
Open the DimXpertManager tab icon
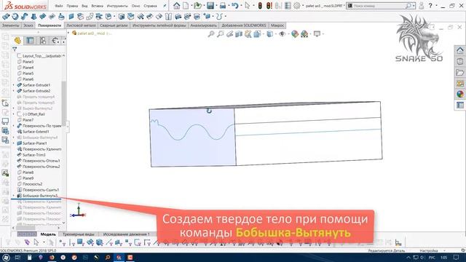55,41
